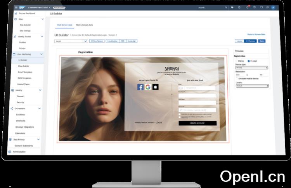Open Hosted Pages in sidebar
Image resolution: width=291 pixels, height=188 pixels.
point(23,84)
